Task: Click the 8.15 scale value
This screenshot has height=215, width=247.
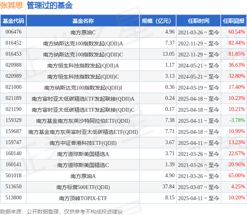Action: pyautogui.click(x=170, y=197)
